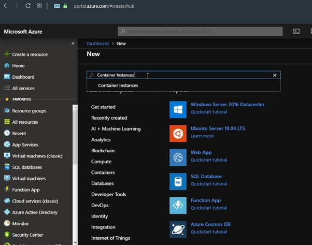
Task: Click the Dashboard icon in sidebar
Action: coord(7,77)
